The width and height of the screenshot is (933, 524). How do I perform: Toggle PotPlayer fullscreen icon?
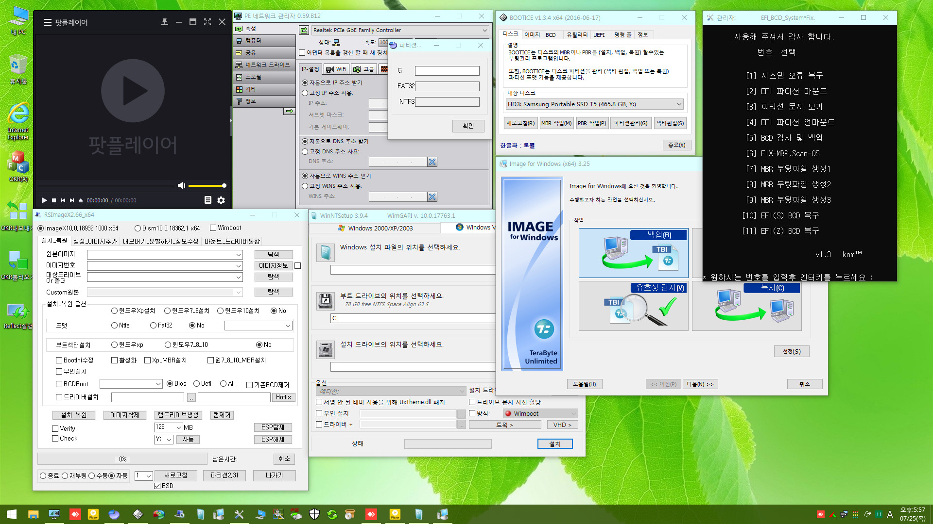(x=207, y=22)
